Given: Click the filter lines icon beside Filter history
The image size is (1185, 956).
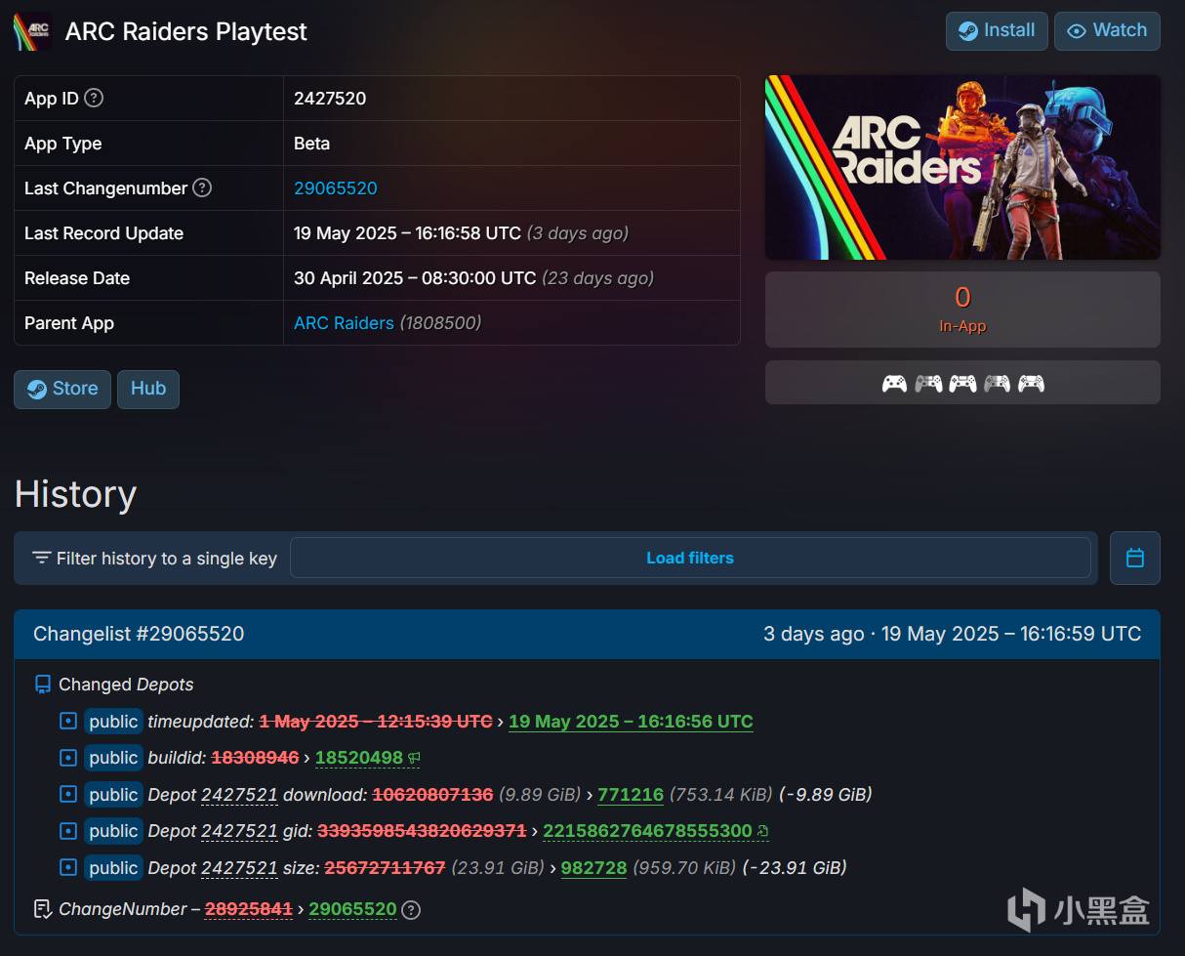Looking at the screenshot, I should click(41, 559).
